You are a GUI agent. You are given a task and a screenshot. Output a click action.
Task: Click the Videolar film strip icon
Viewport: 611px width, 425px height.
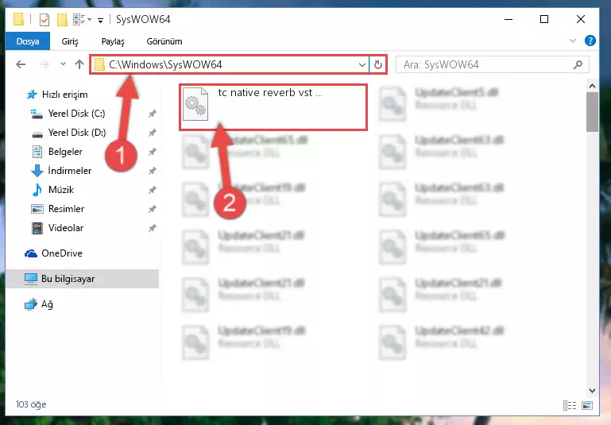click(37, 228)
